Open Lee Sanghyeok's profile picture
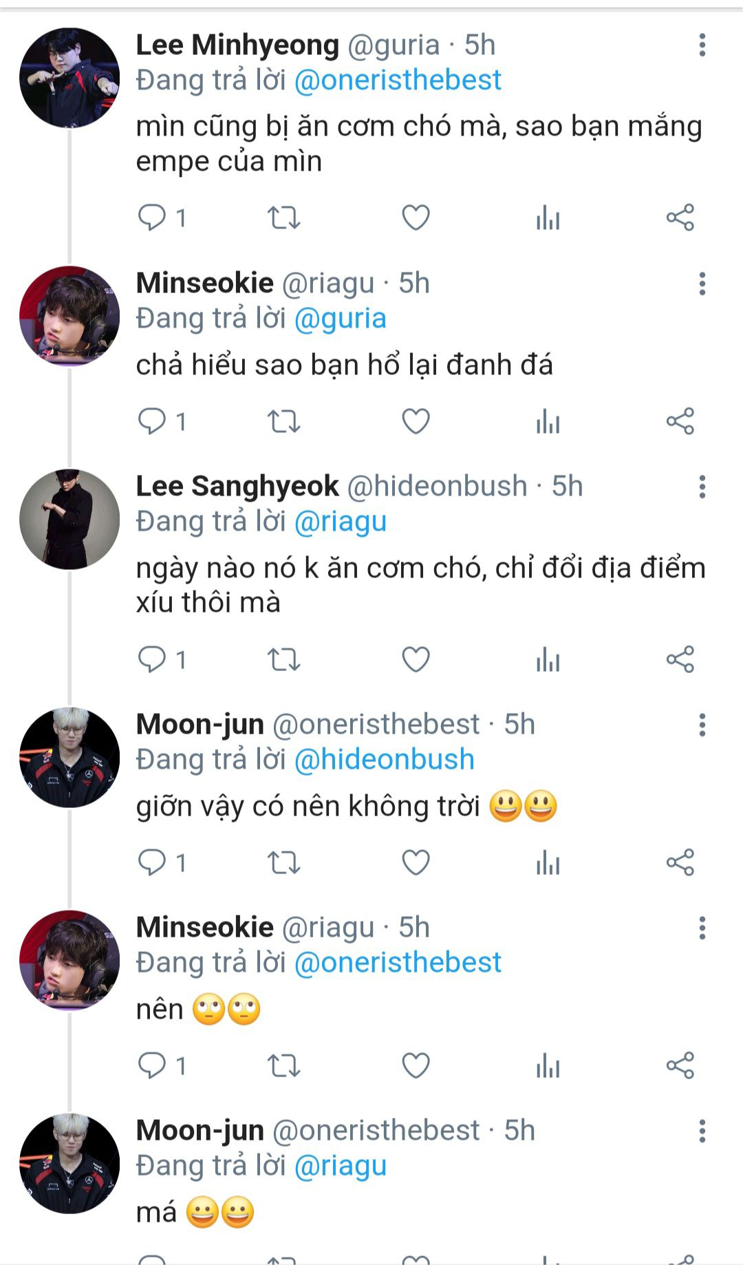Image resolution: width=743 pixels, height=1265 pixels. point(69,519)
